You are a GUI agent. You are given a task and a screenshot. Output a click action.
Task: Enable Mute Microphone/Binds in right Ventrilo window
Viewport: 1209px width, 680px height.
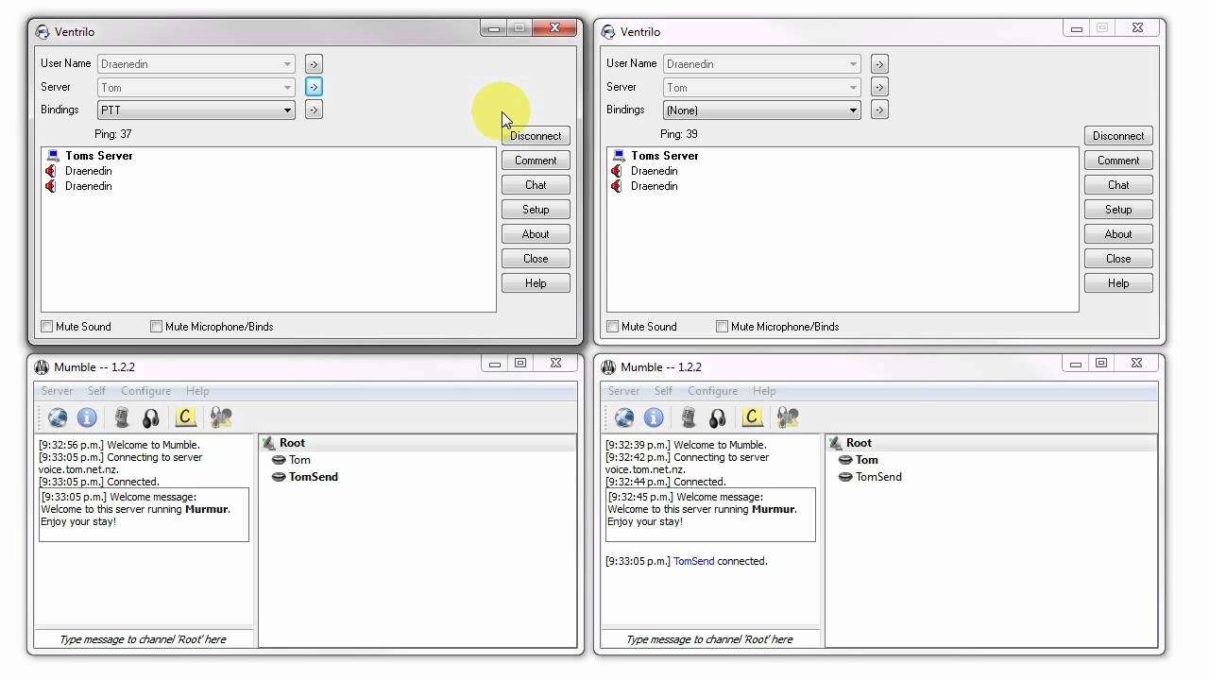coord(723,327)
